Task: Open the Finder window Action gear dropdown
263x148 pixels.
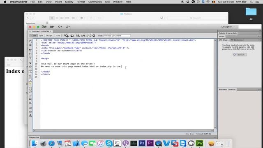Action: [83, 18]
